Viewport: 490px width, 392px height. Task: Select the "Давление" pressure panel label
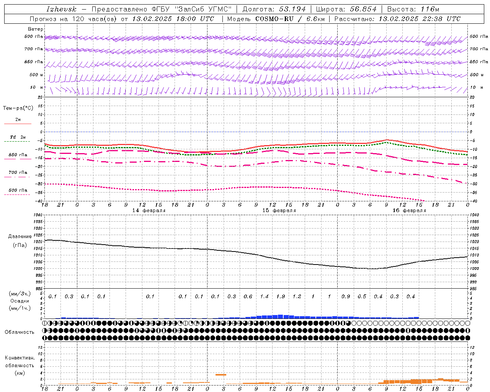pos(20,237)
